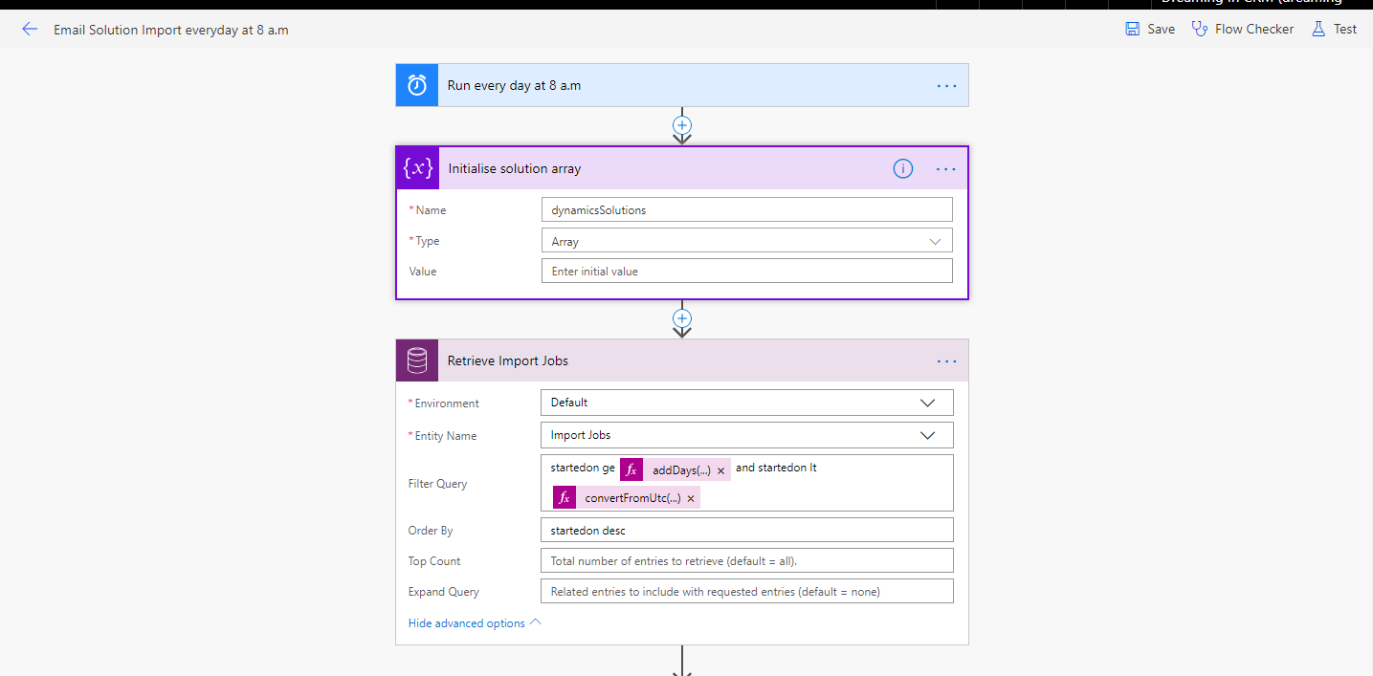
Task: Open menu for Run every day step
Action: 946,85
